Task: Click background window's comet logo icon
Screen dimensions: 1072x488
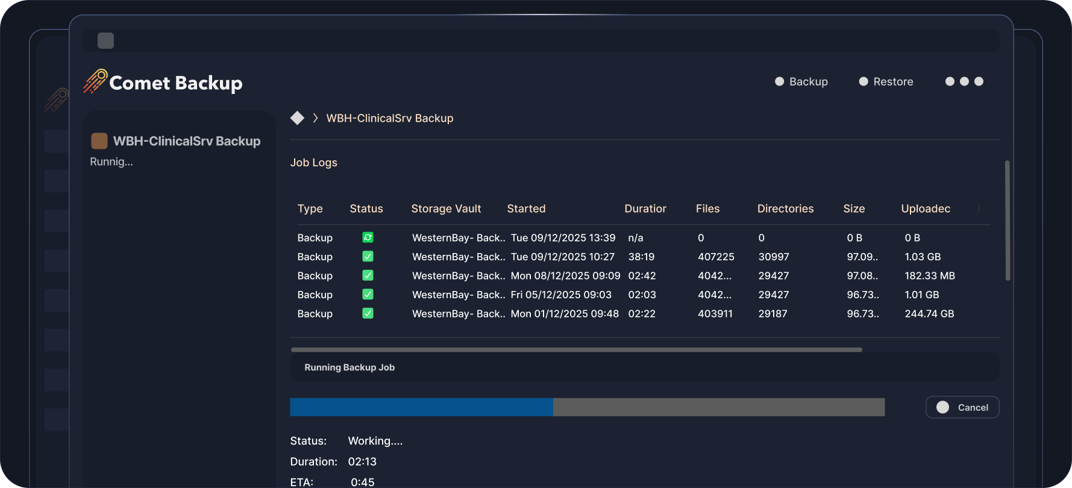Action: pos(56,100)
